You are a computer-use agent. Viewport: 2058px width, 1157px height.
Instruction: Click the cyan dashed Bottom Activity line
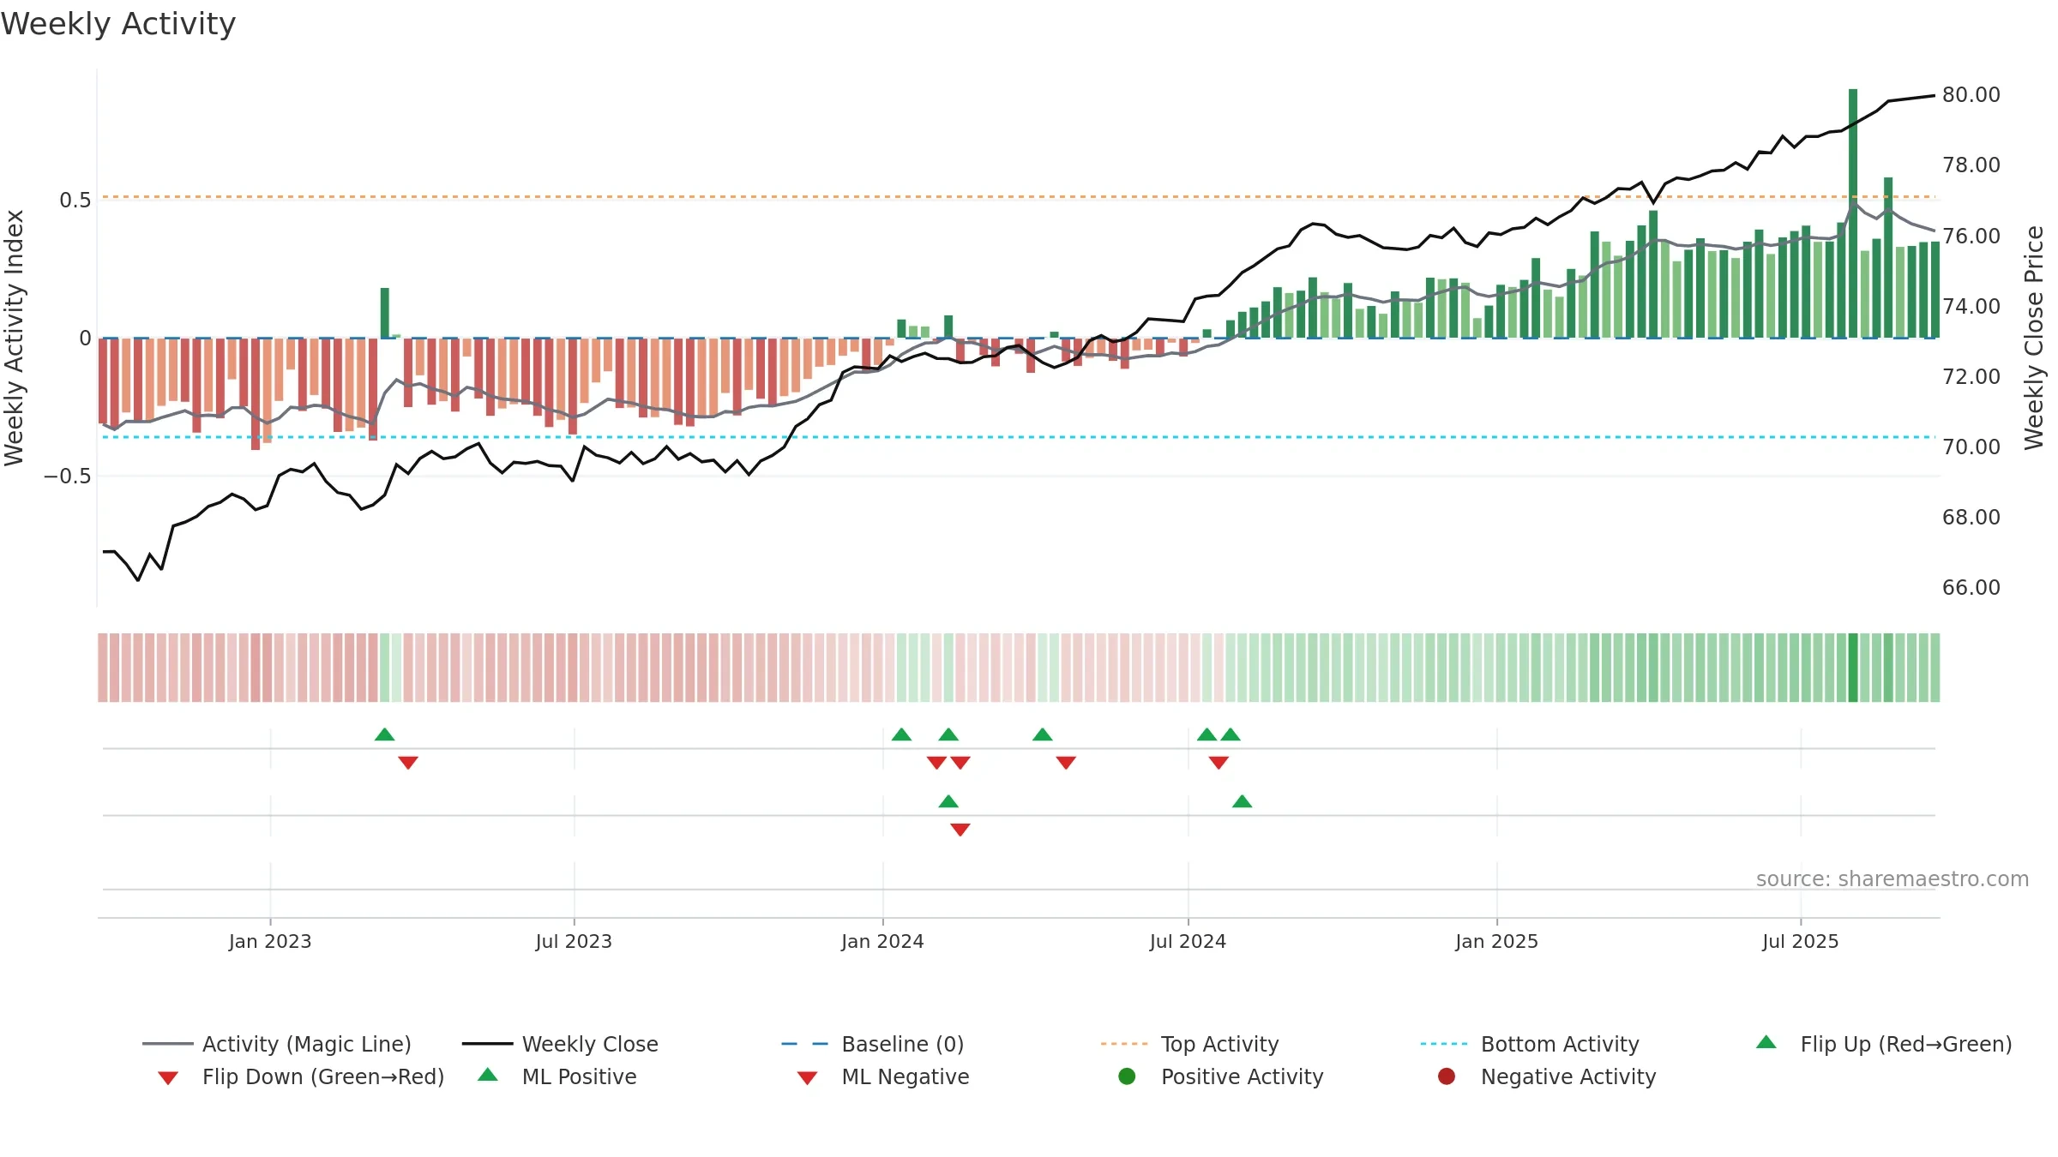(x=1019, y=437)
